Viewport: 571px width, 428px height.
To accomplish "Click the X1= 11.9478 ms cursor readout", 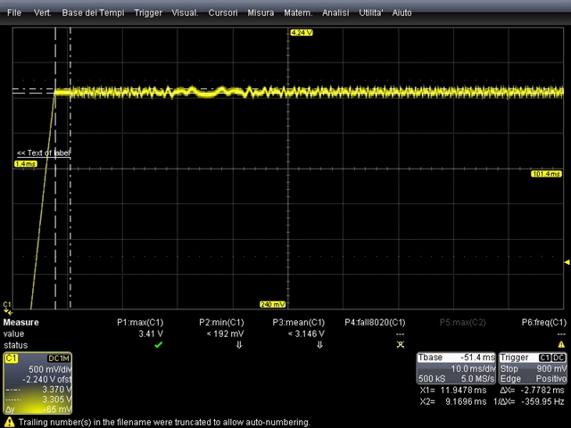I will point(453,391).
